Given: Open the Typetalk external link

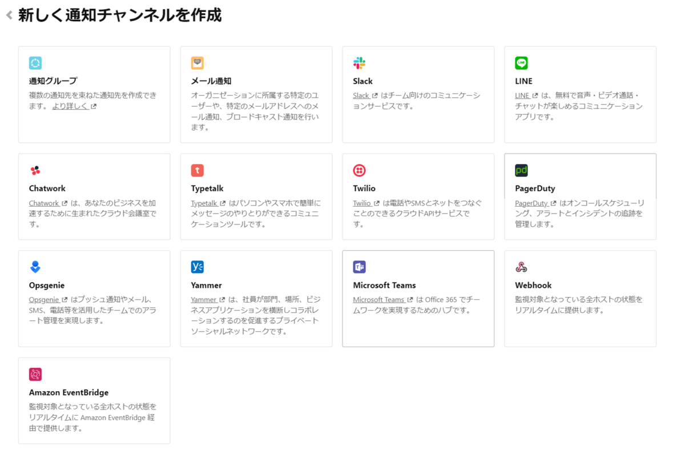Looking at the screenshot, I should click(x=208, y=203).
